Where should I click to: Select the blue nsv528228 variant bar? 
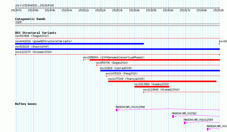[117, 49]
